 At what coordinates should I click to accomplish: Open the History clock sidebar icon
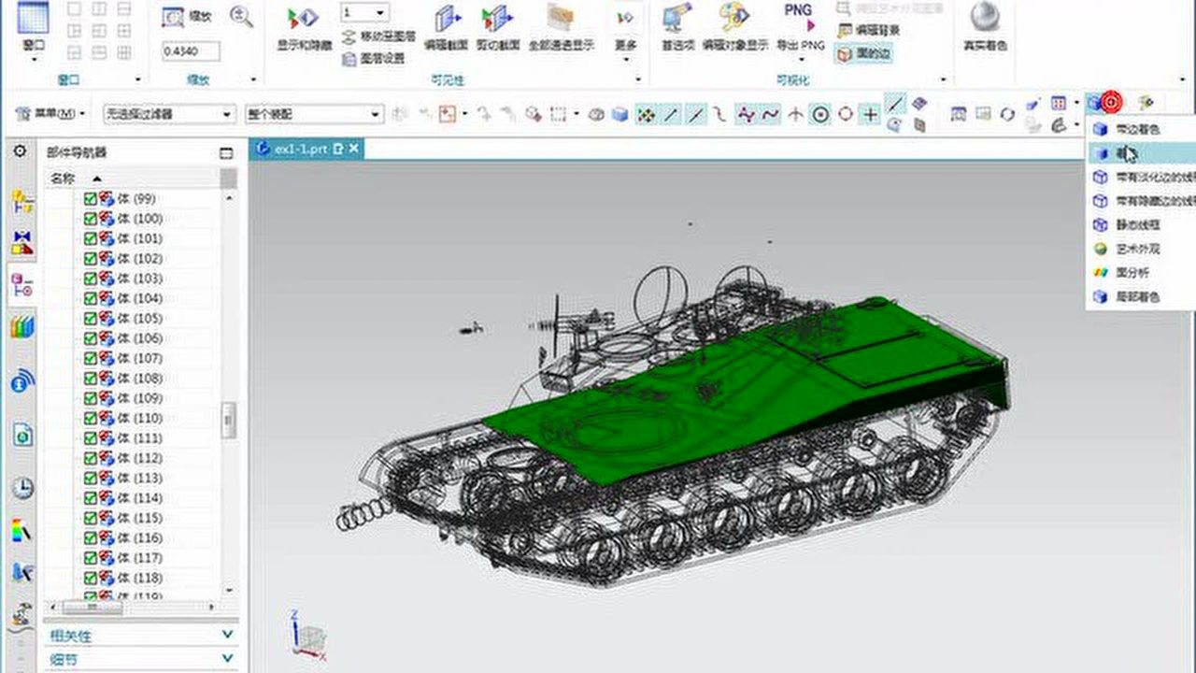click(22, 487)
